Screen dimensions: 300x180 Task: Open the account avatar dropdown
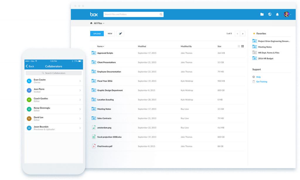click(x=286, y=14)
